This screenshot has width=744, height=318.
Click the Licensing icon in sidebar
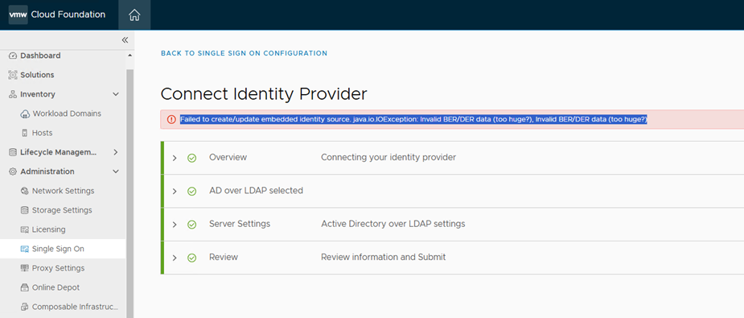pos(25,229)
